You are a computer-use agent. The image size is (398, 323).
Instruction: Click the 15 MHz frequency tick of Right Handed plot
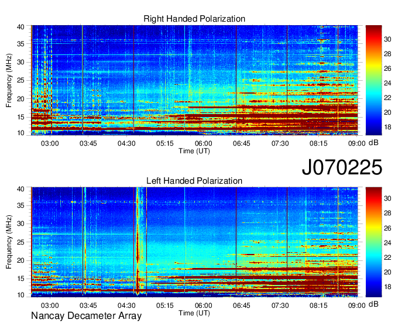tap(20, 117)
